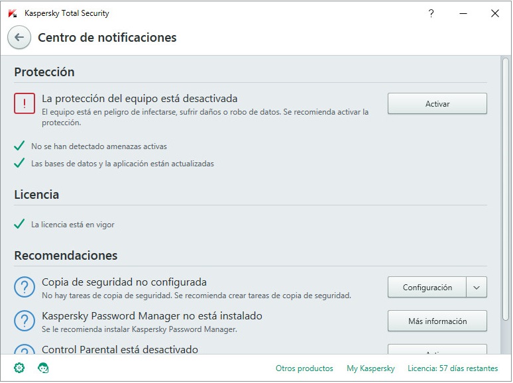Screen dimensions: 513x383
Task: Open the Otros productos link
Action: 304,368
